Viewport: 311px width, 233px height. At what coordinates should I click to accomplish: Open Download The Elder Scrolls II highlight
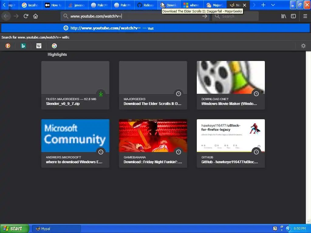point(153,85)
